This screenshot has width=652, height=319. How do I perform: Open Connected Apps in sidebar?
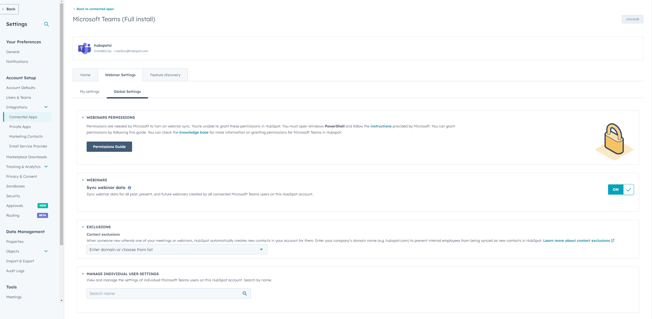[x=27, y=117]
